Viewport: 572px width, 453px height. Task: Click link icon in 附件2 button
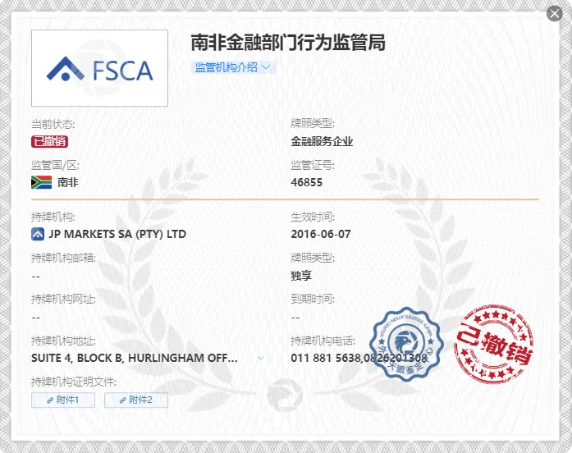[123, 400]
